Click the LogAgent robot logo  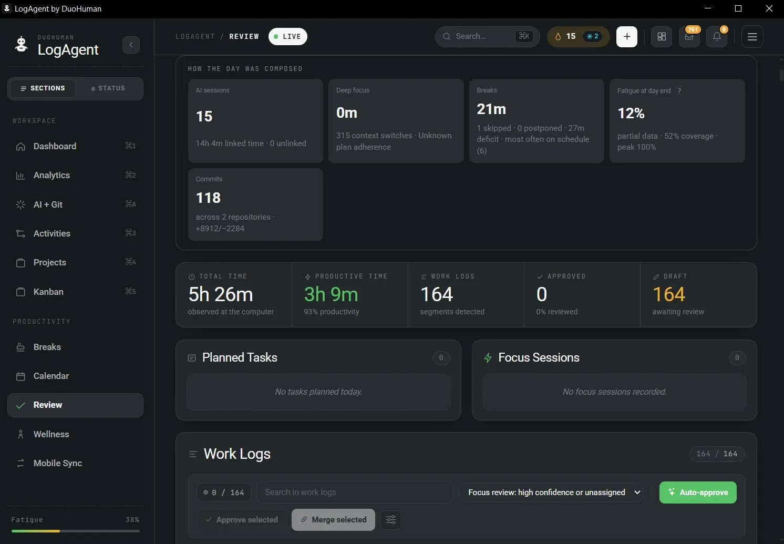21,45
